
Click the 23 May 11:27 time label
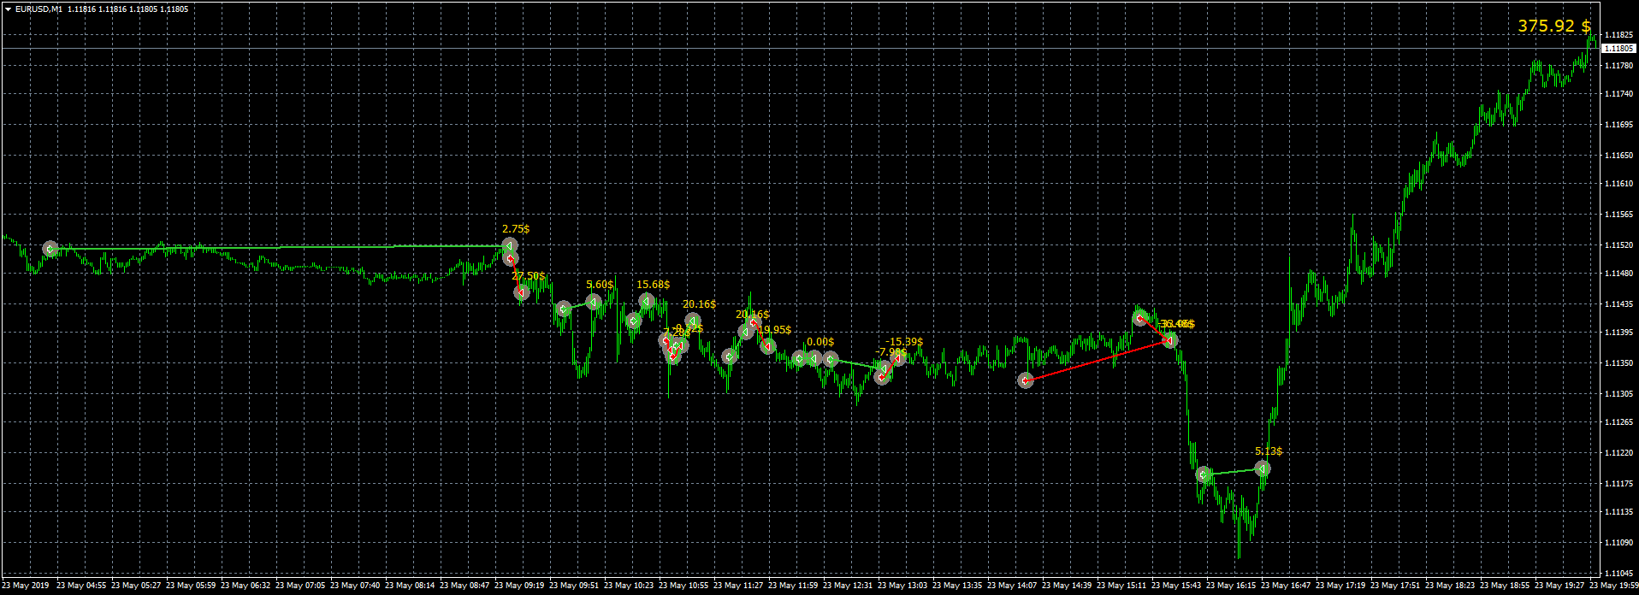(738, 586)
